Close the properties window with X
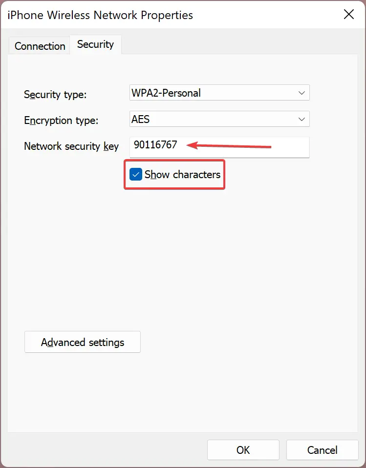Image resolution: width=366 pixels, height=468 pixels. pyautogui.click(x=349, y=14)
